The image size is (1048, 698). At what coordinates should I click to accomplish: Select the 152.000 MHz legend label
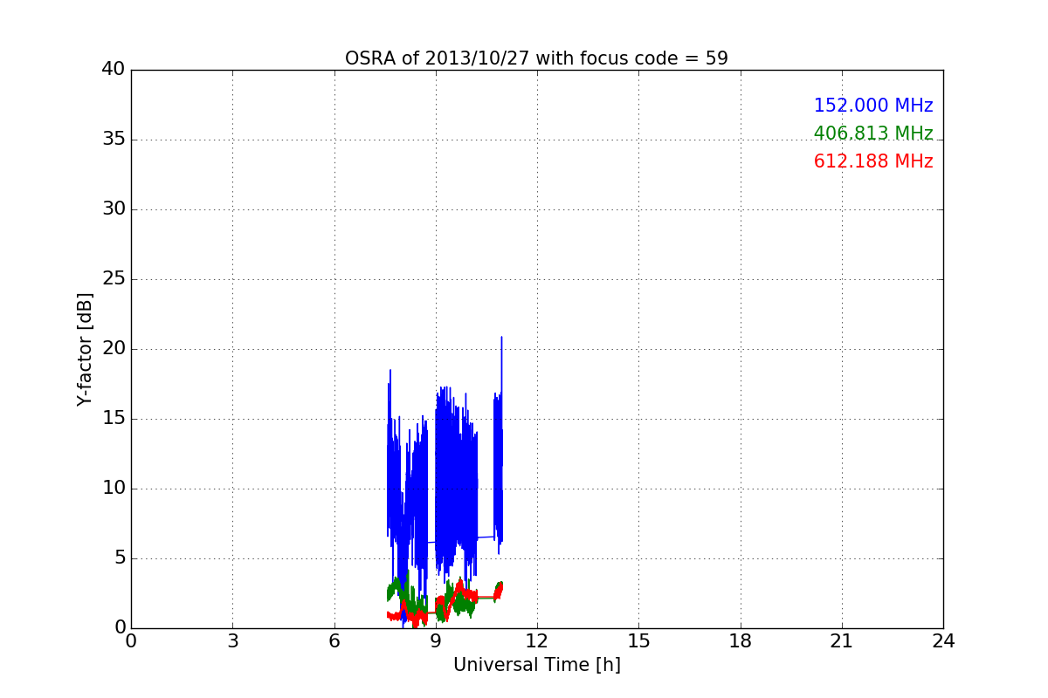[x=873, y=106]
